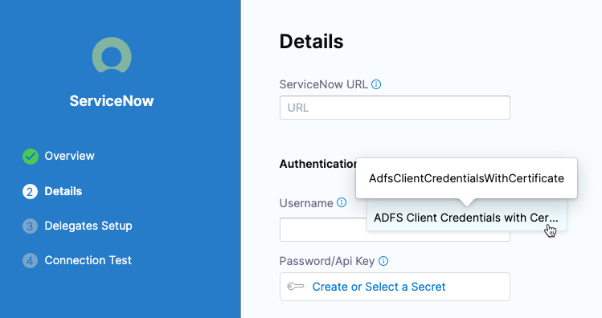This screenshot has width=602, height=318.
Task: Open the Delegates Setup step
Action: tap(88, 226)
